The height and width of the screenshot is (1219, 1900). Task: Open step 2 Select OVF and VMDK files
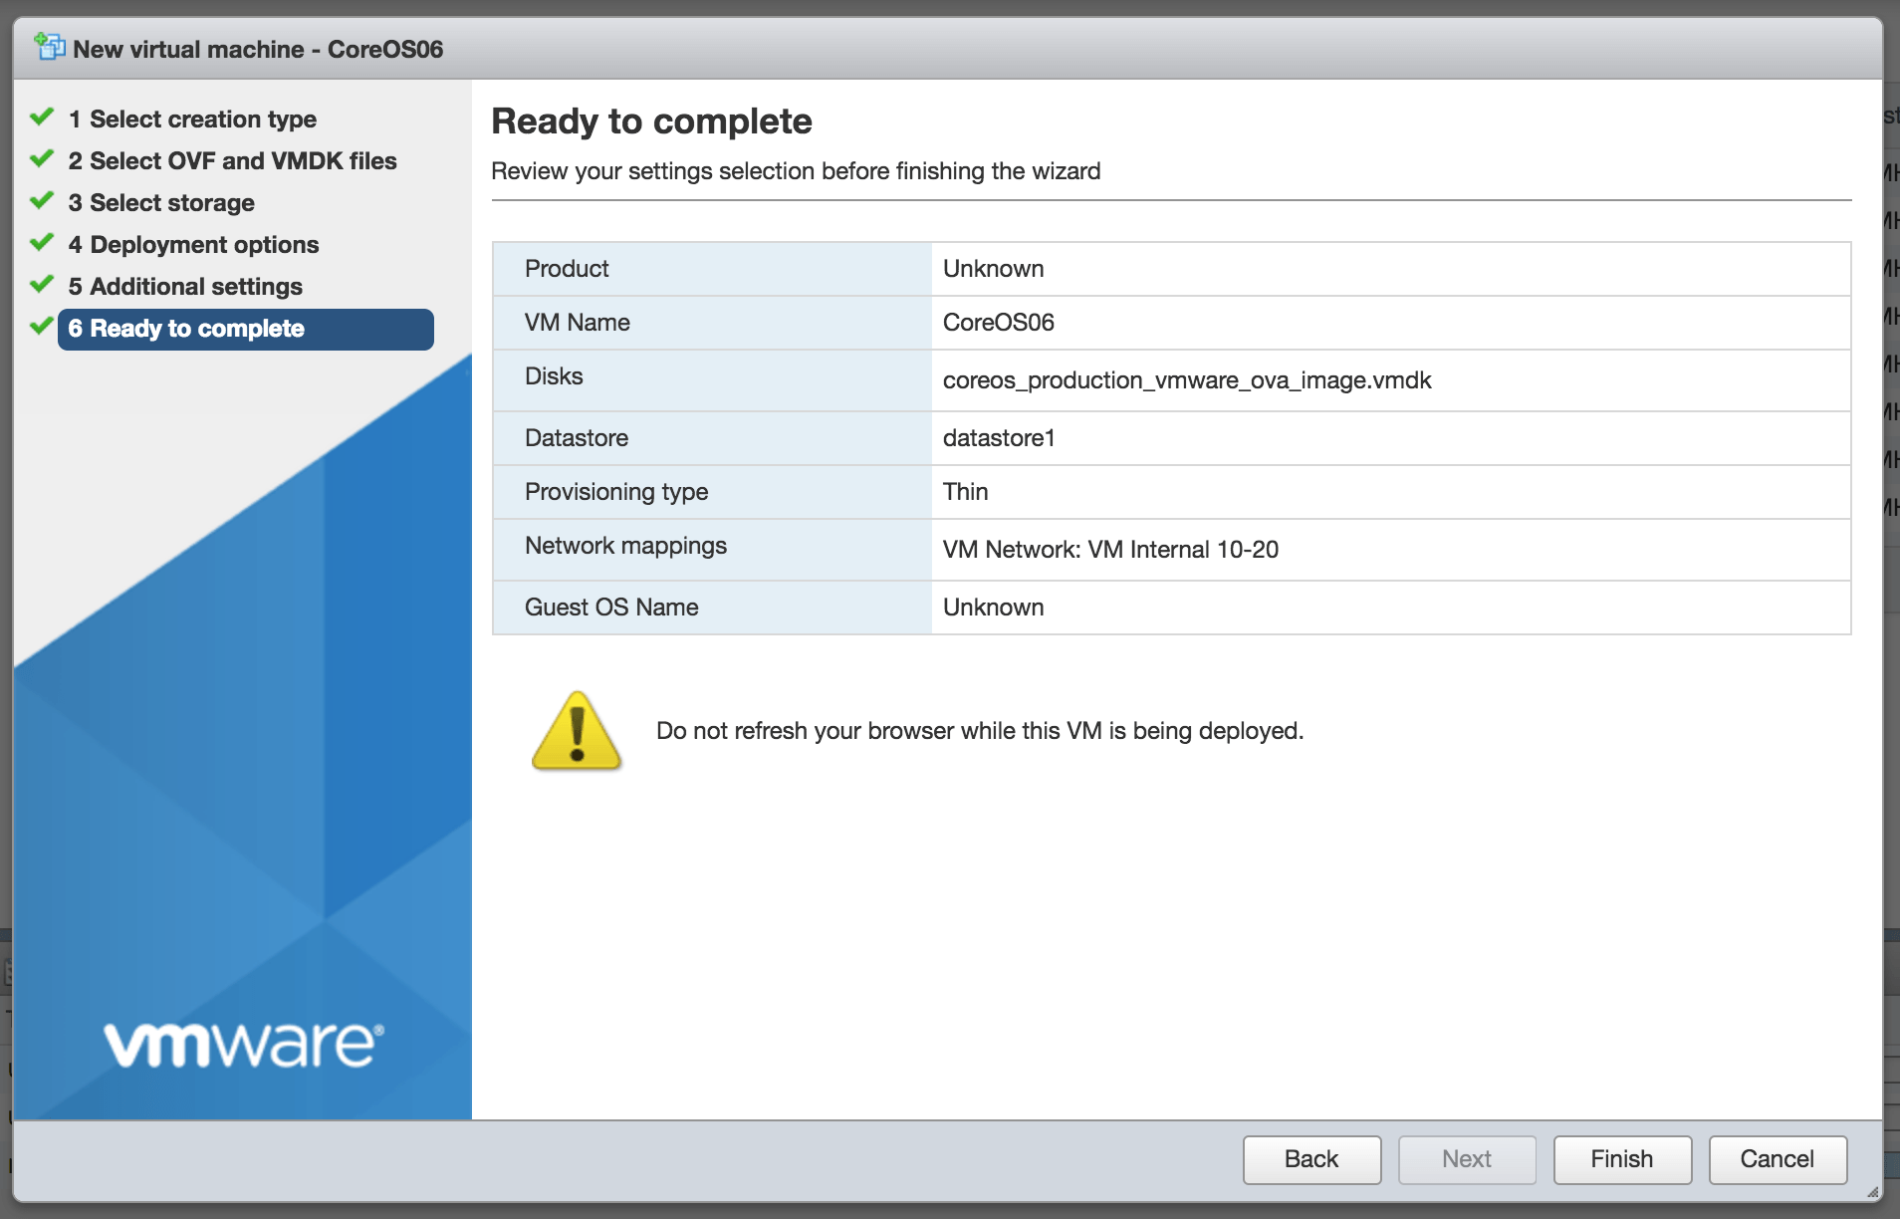point(233,160)
